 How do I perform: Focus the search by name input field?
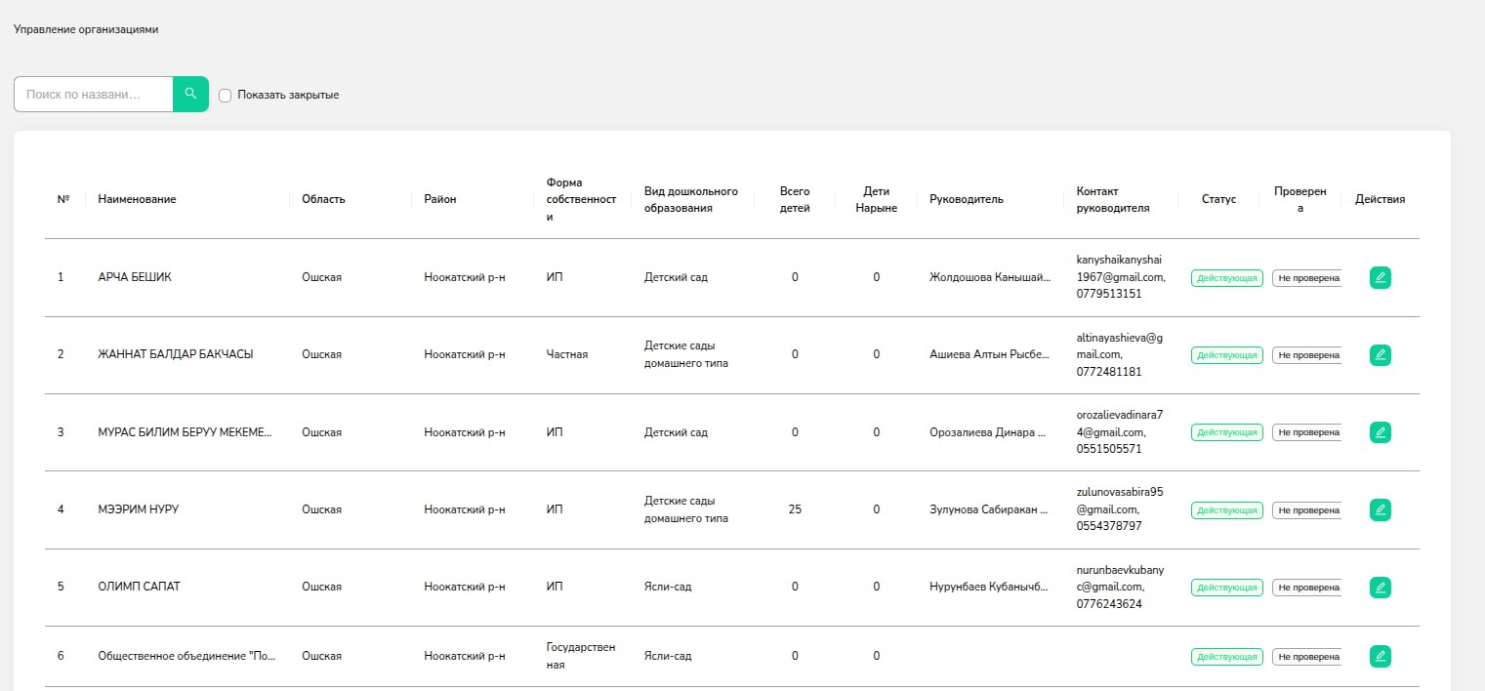pyautogui.click(x=94, y=95)
